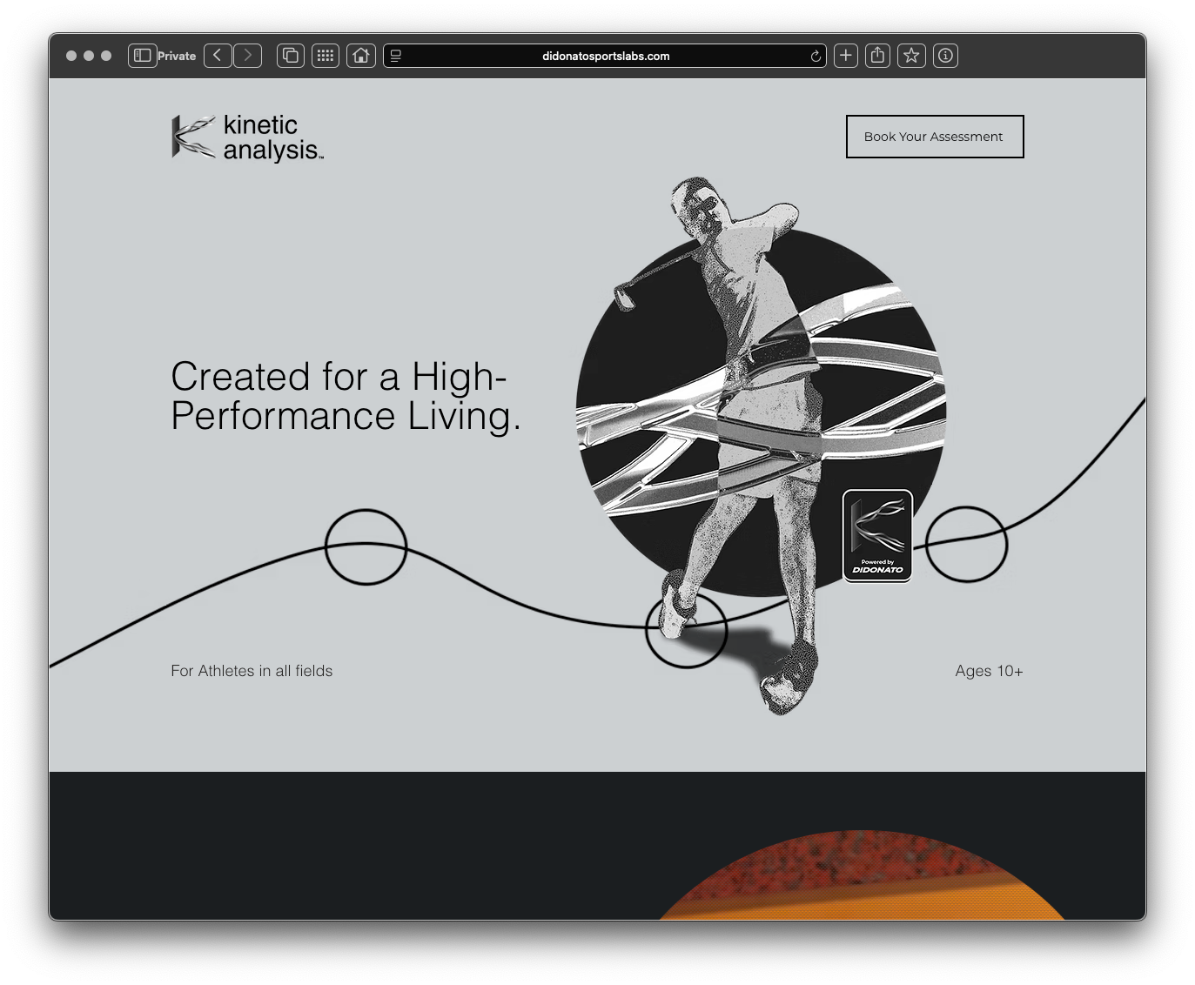
Task: Reload the page with refresh icon
Action: (816, 56)
